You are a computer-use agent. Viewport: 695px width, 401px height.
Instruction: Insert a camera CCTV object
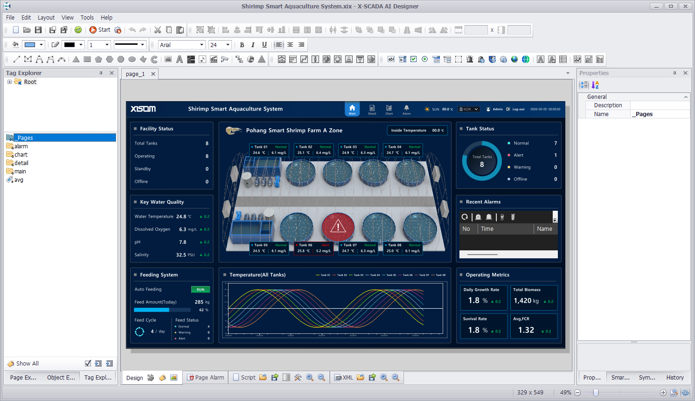pos(225,59)
